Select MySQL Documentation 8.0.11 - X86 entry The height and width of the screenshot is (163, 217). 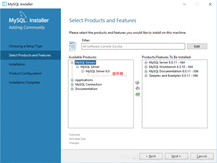point(174,71)
